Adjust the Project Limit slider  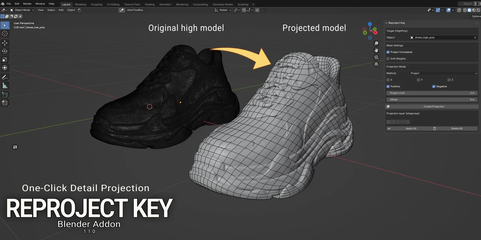pos(432,93)
